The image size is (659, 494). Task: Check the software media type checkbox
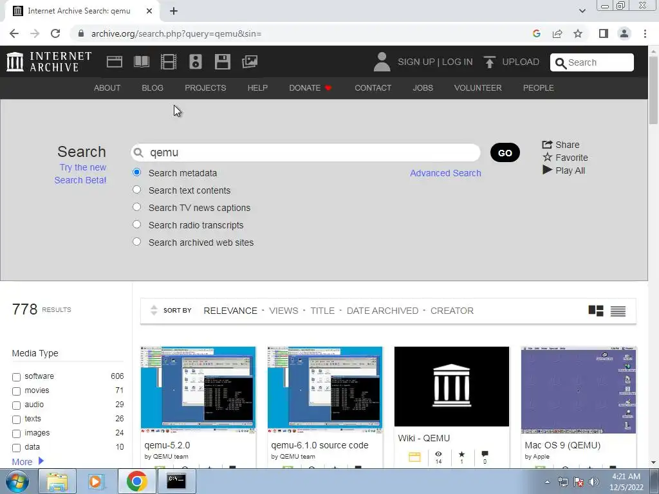pyautogui.click(x=16, y=377)
